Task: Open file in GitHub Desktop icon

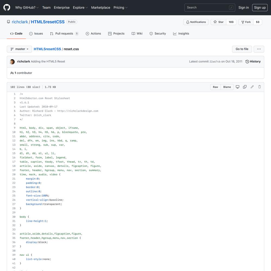Action: (238, 87)
